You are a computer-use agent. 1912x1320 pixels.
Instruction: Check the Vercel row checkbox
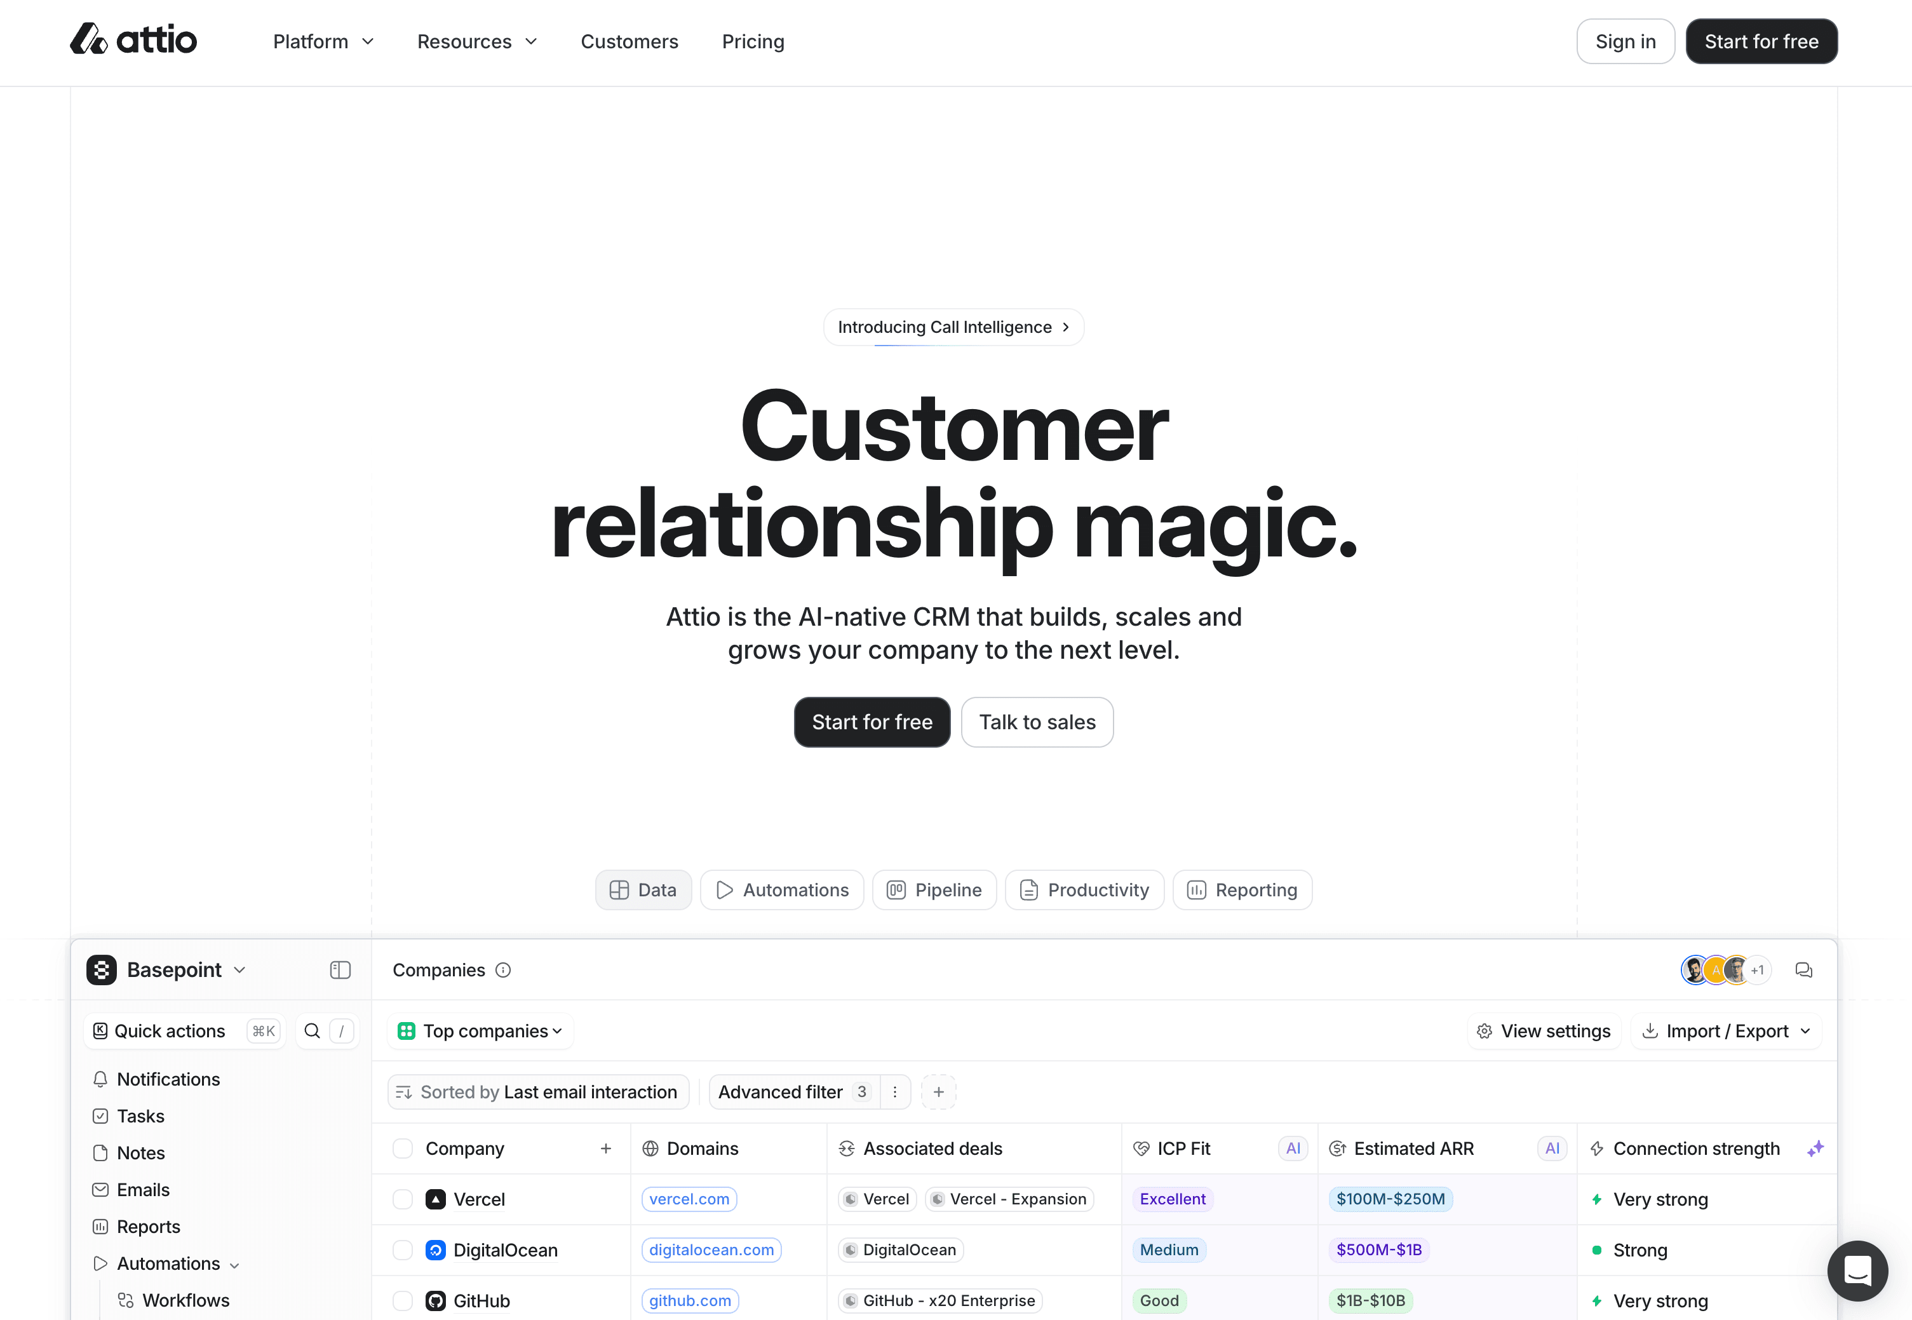click(x=403, y=1199)
